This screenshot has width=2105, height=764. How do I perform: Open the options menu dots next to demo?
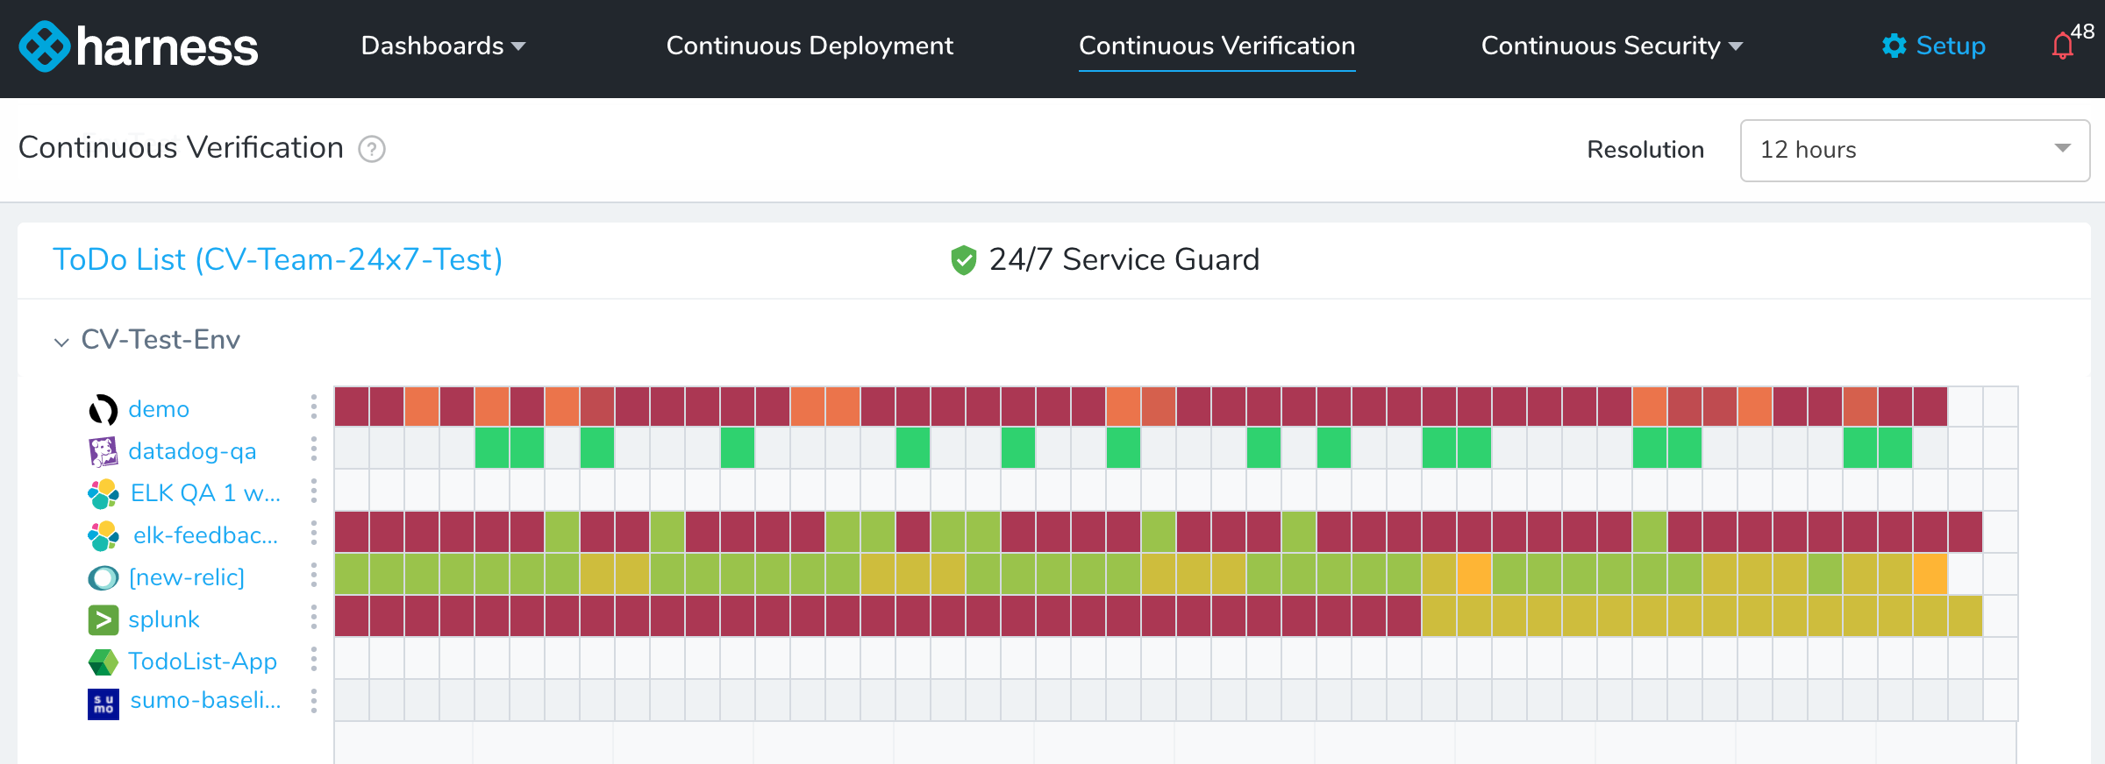pos(314,407)
